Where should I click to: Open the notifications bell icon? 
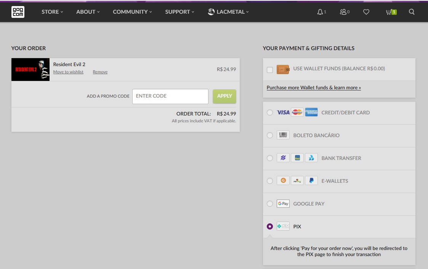pos(320,12)
